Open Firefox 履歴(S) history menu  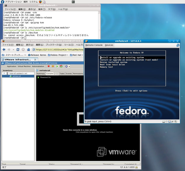click(x=40, y=45)
